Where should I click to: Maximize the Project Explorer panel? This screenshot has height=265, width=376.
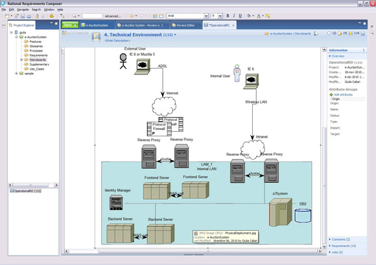pyautogui.click(x=56, y=23)
